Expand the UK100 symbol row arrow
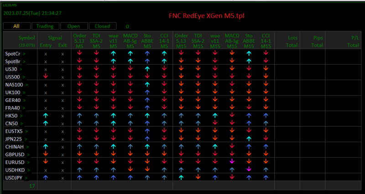Viewport: 365px width, 194px height. click(x=24, y=92)
